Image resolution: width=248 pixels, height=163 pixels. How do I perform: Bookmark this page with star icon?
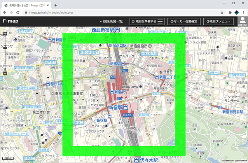tap(222, 12)
